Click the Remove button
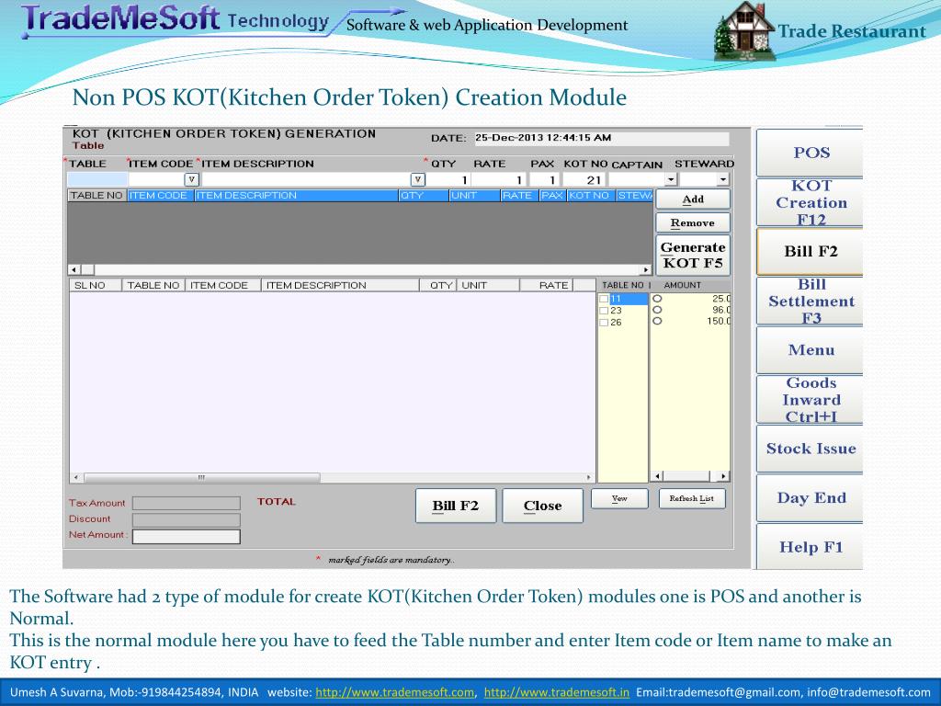The width and height of the screenshot is (941, 706). click(693, 222)
